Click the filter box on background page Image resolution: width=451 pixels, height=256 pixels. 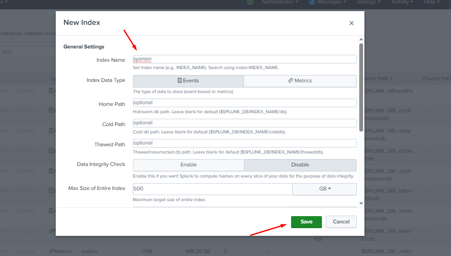click(28, 52)
